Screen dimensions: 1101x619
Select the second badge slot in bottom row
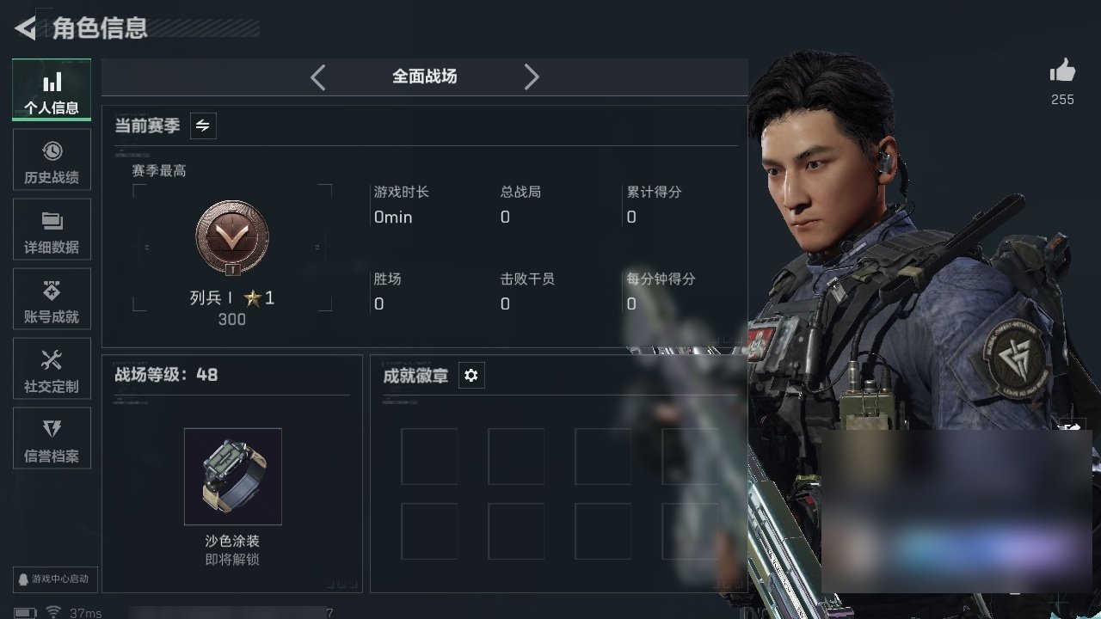click(x=516, y=531)
